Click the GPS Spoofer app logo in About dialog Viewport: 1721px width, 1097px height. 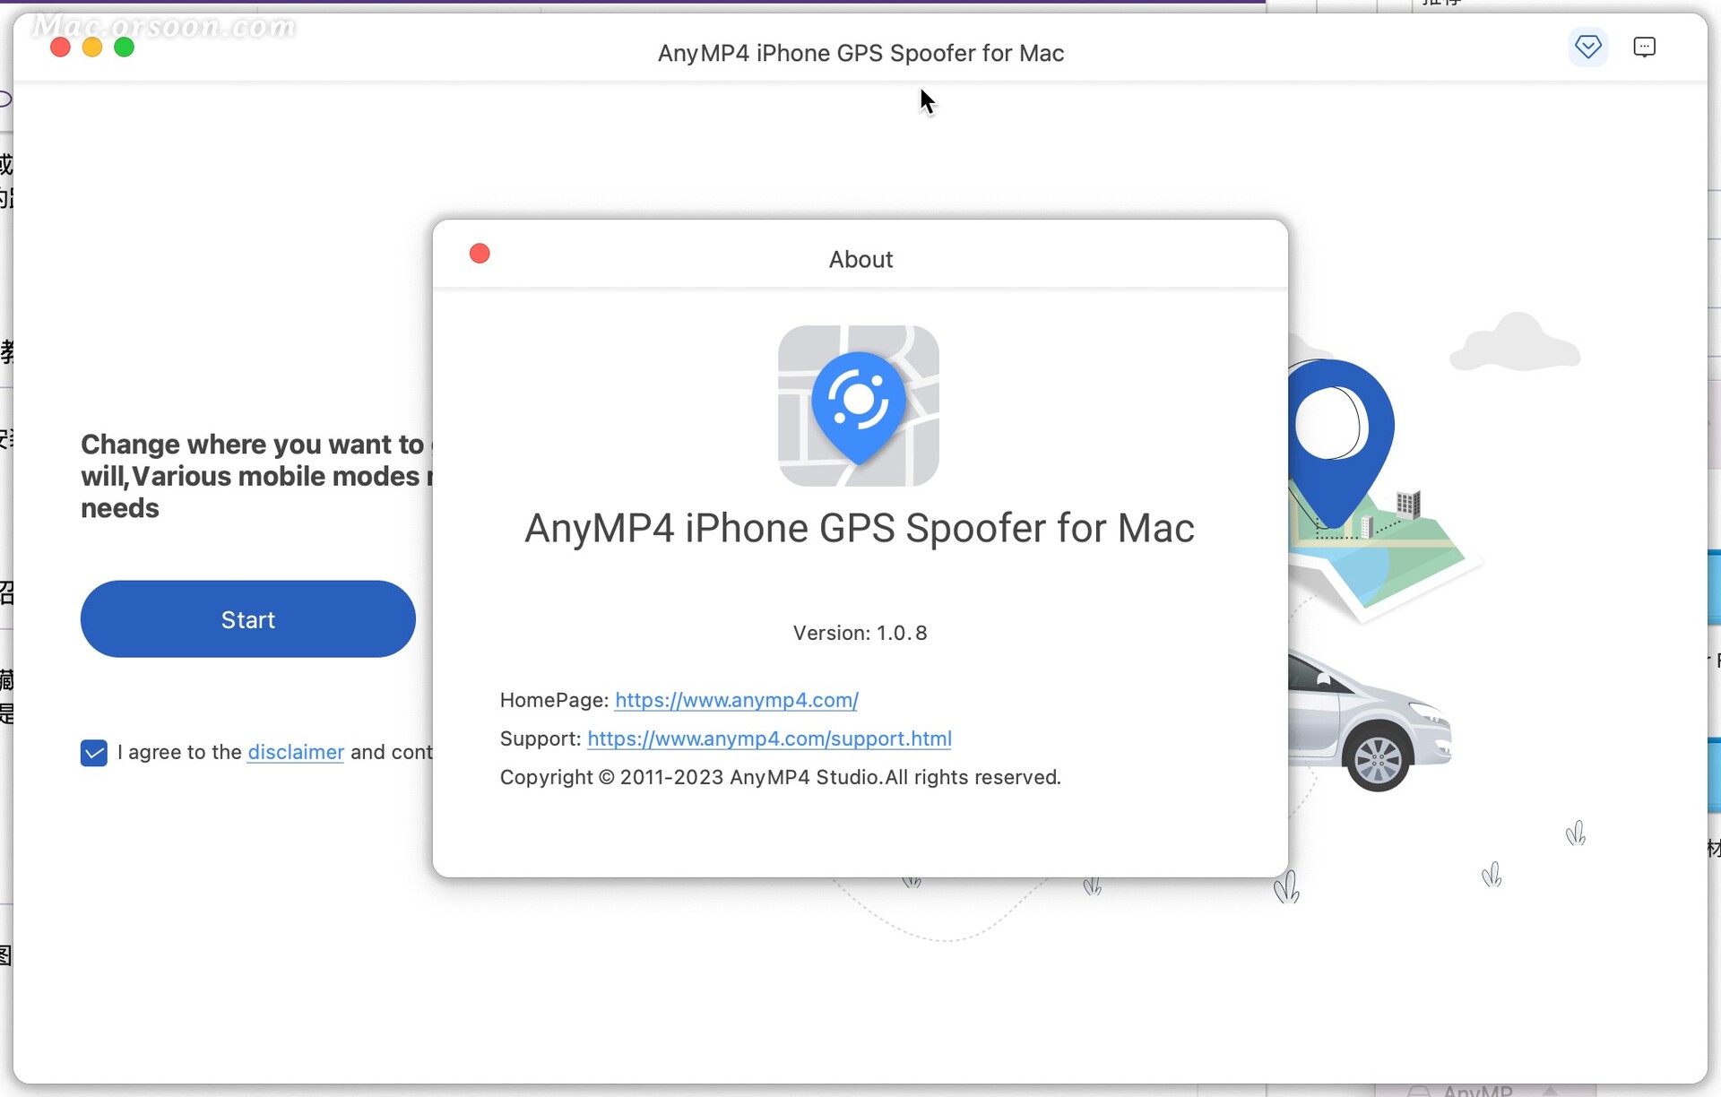pos(859,405)
